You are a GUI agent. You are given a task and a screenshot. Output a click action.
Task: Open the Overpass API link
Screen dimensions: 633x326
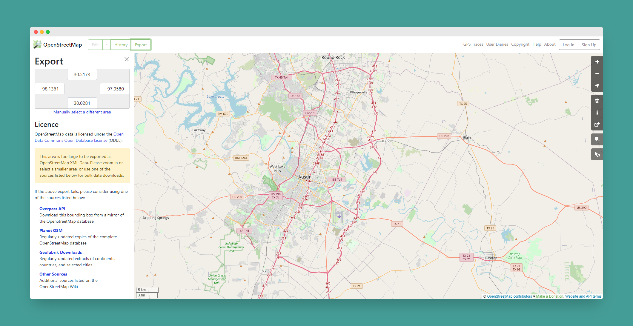pos(52,209)
